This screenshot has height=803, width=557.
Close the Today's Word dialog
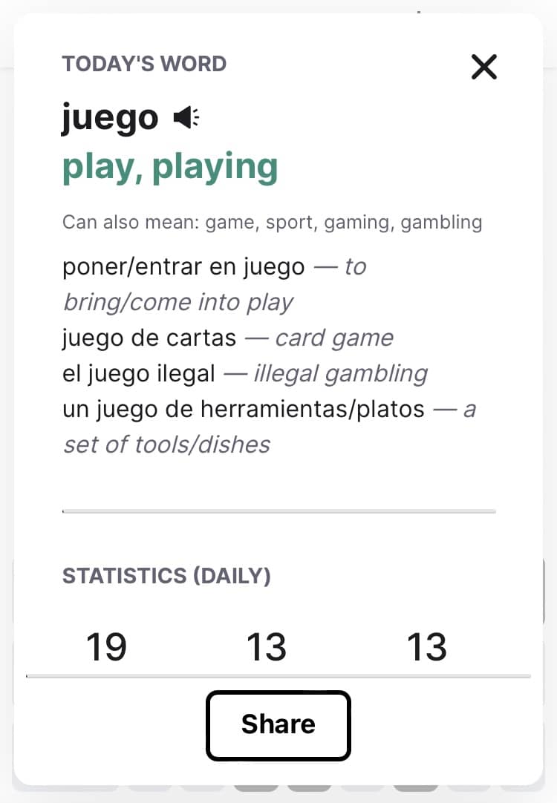(x=483, y=67)
